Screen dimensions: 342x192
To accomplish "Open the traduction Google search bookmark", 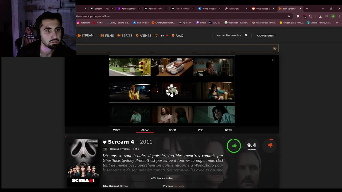I will (236, 23).
